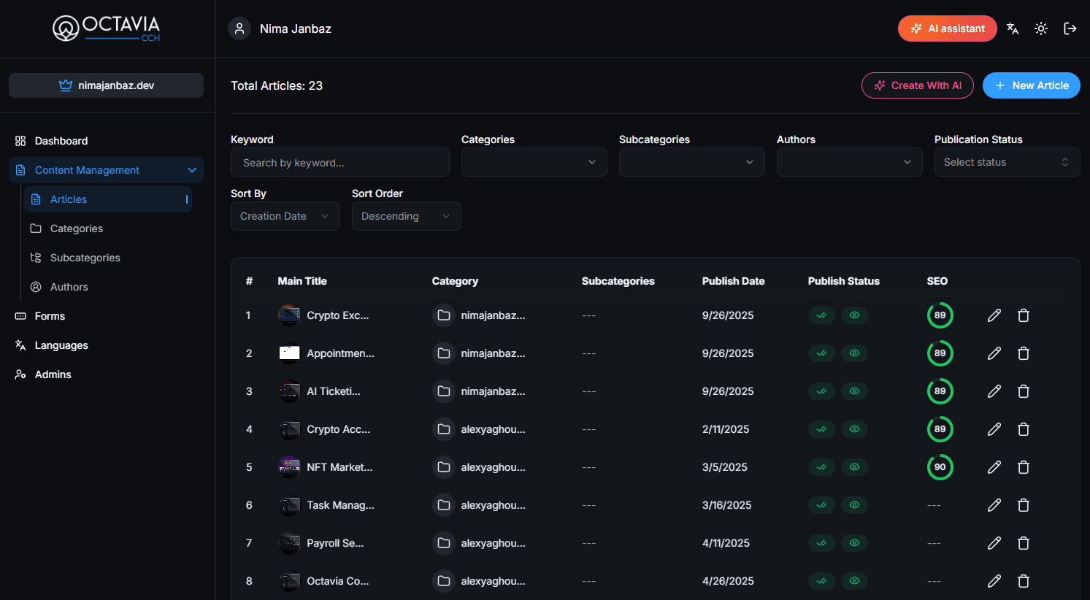Delete the Payroll Se... article with trash icon

[1024, 543]
